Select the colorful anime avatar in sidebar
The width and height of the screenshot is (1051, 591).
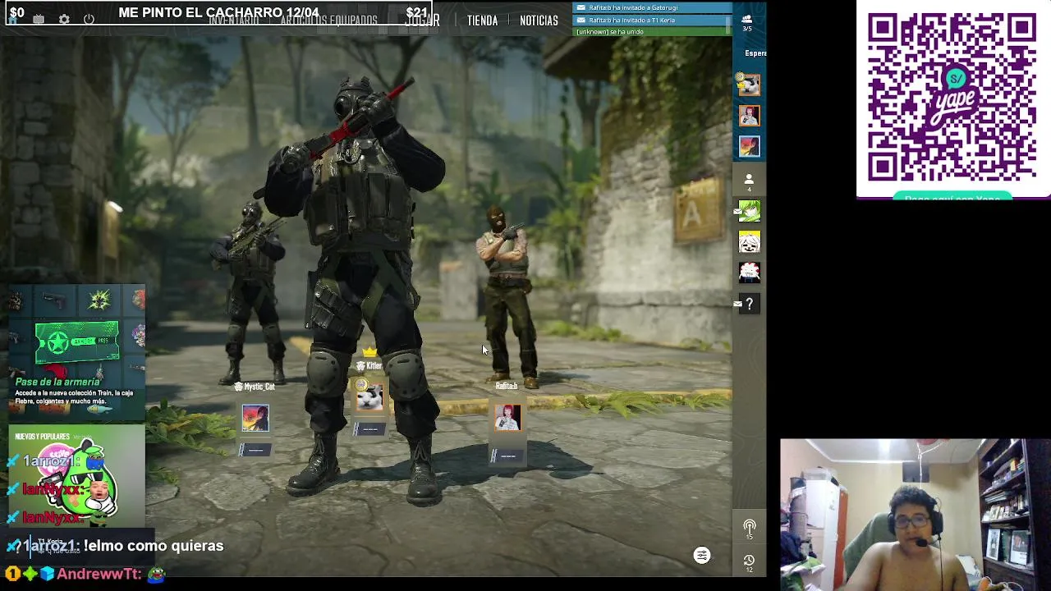click(x=749, y=146)
